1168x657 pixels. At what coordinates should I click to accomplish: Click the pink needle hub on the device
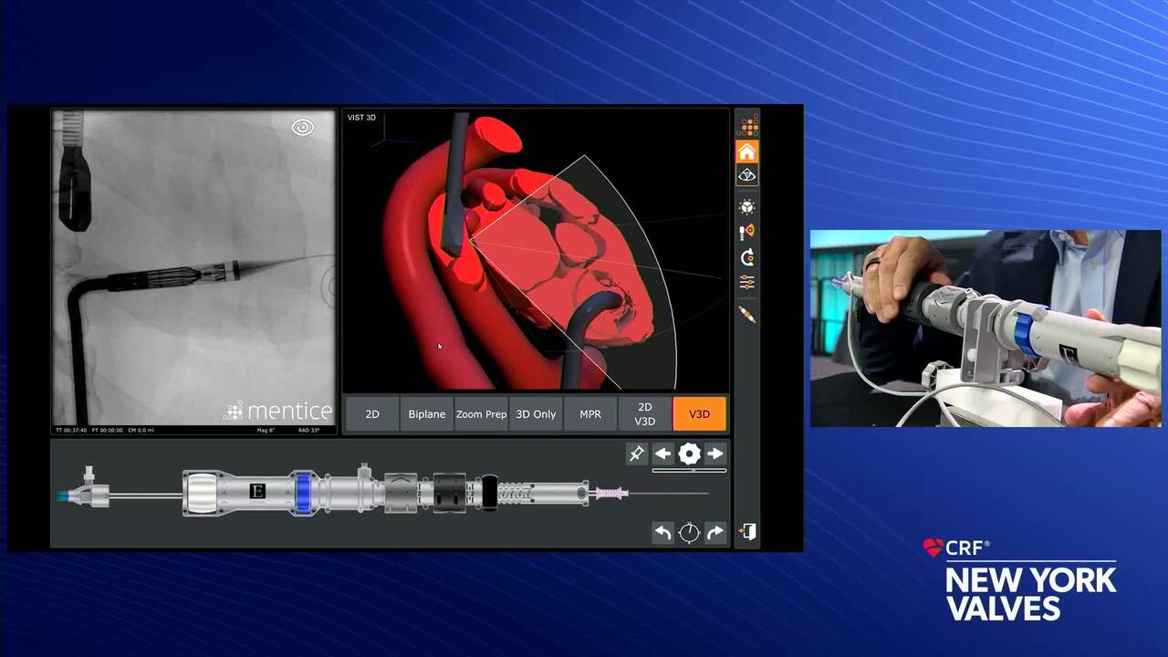(610, 494)
